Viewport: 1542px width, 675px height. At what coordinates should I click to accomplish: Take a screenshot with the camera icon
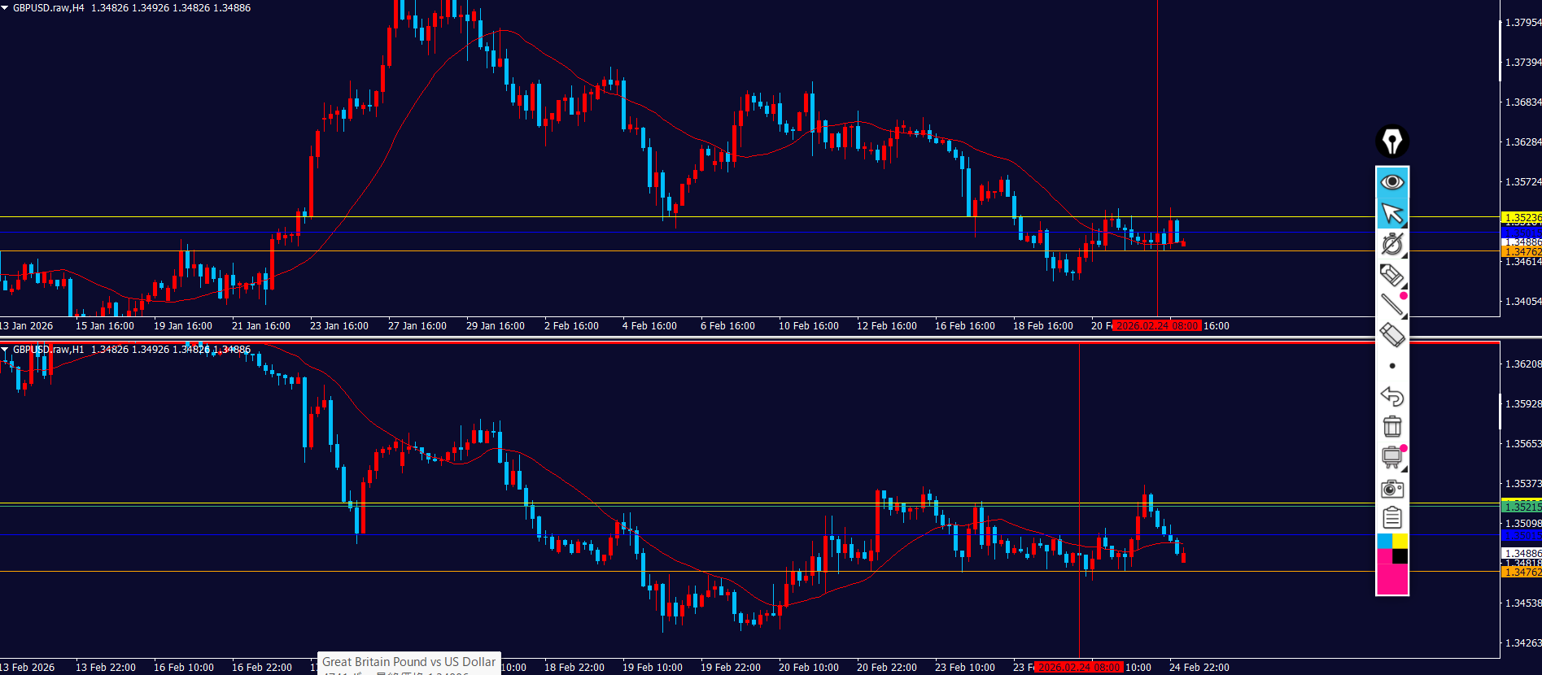(x=1391, y=488)
